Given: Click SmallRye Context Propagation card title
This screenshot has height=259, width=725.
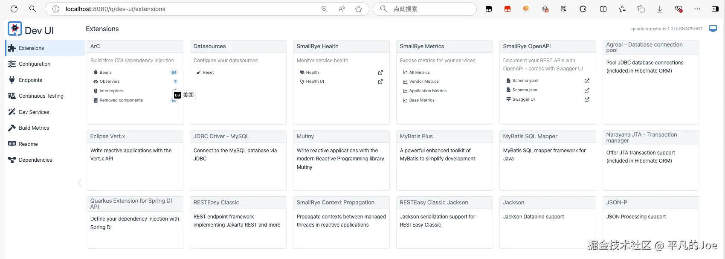Looking at the screenshot, I should 336,203.
